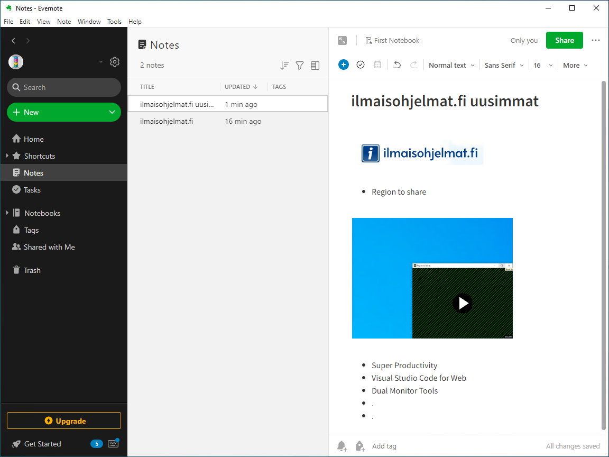Sort by the UPDATED column header
Screen dimensions: 609x457
[x=241, y=87]
